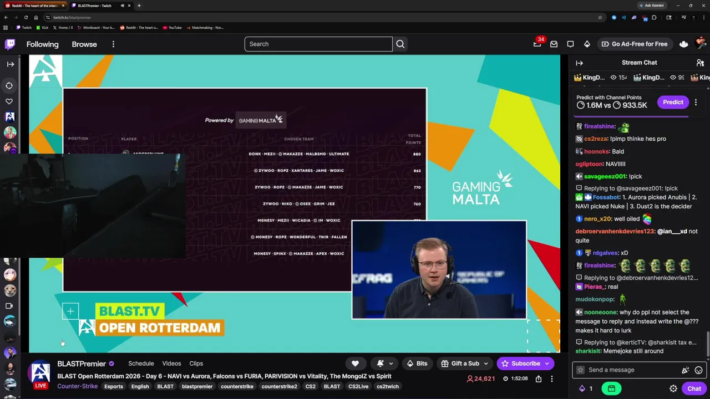Viewport: 710px width, 399px height.
Task: Click Ask Gemini button
Action: 651,6
